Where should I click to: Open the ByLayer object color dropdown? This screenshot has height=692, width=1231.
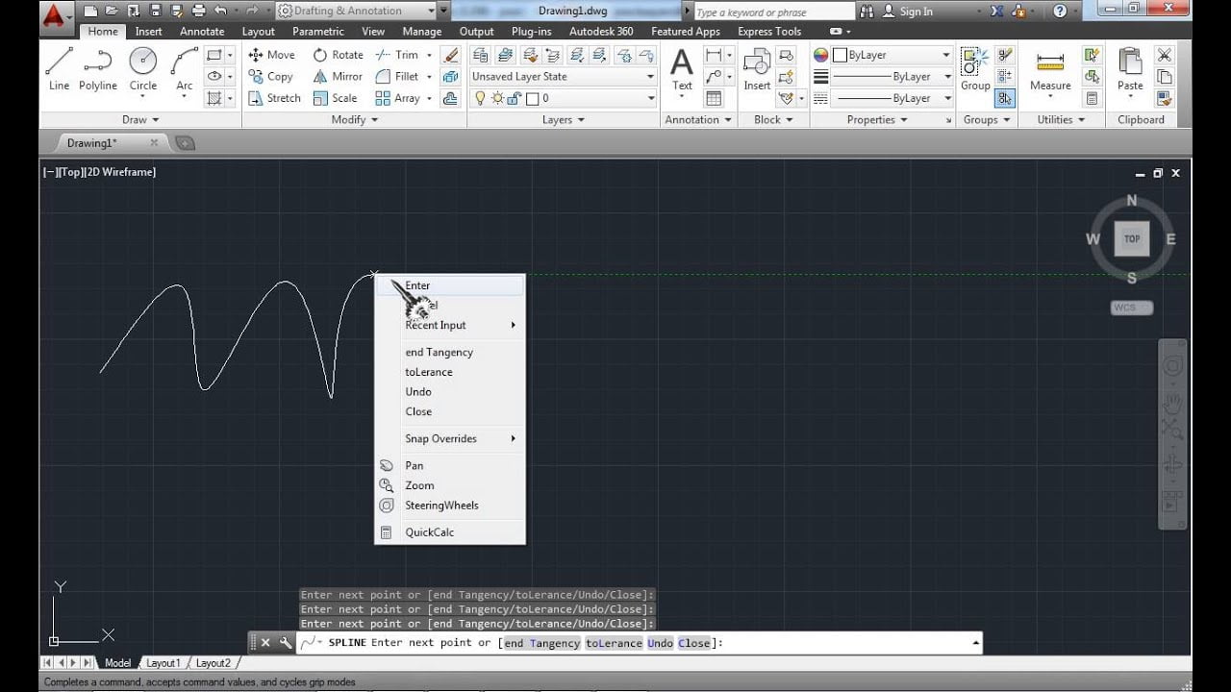pos(892,56)
